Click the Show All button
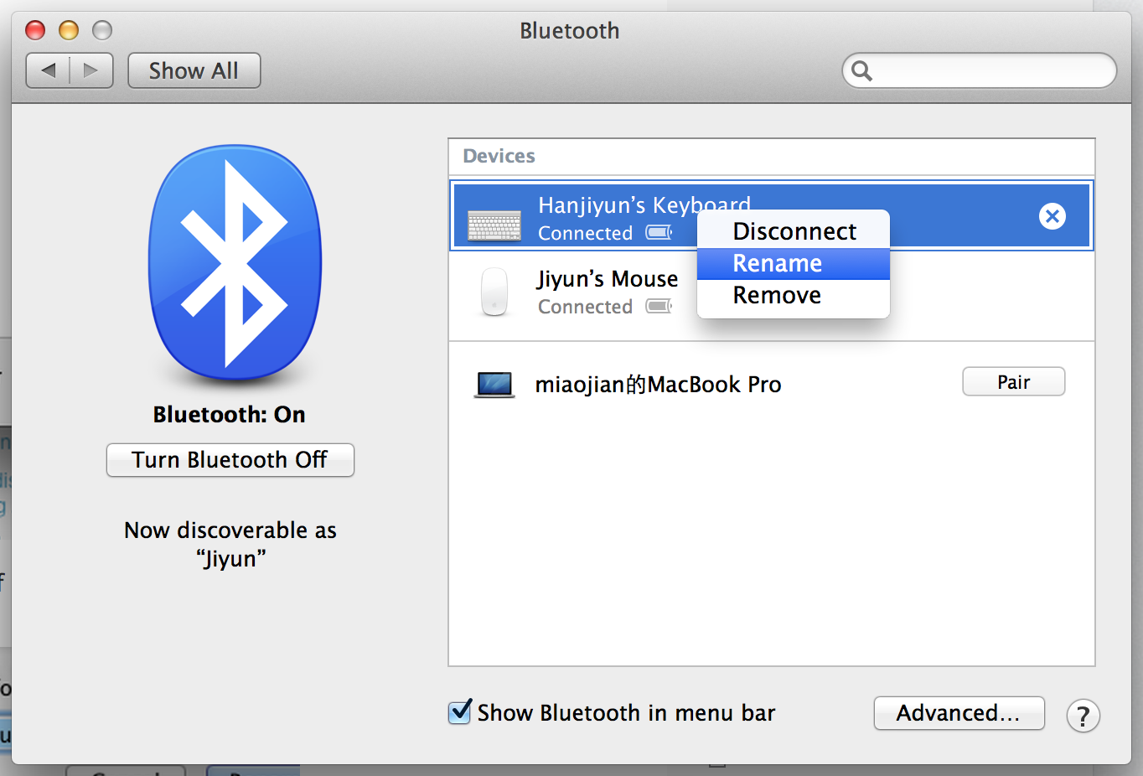1143x776 pixels. pyautogui.click(x=194, y=70)
